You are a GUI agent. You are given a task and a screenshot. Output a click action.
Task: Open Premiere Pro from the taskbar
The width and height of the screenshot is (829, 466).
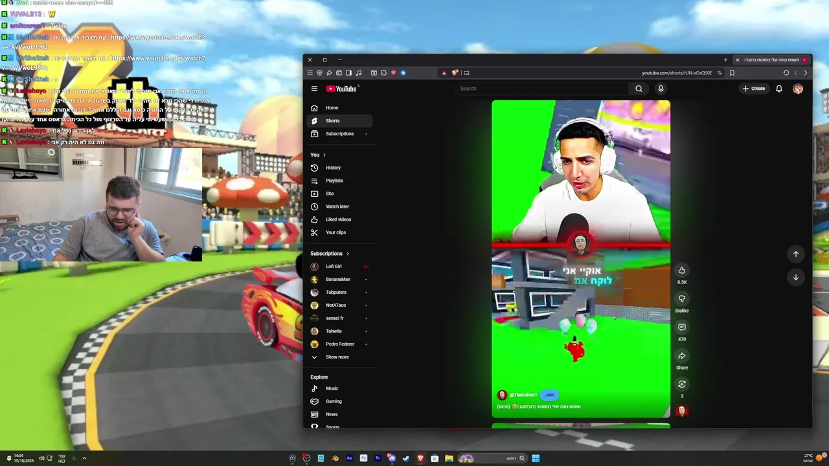point(378,458)
